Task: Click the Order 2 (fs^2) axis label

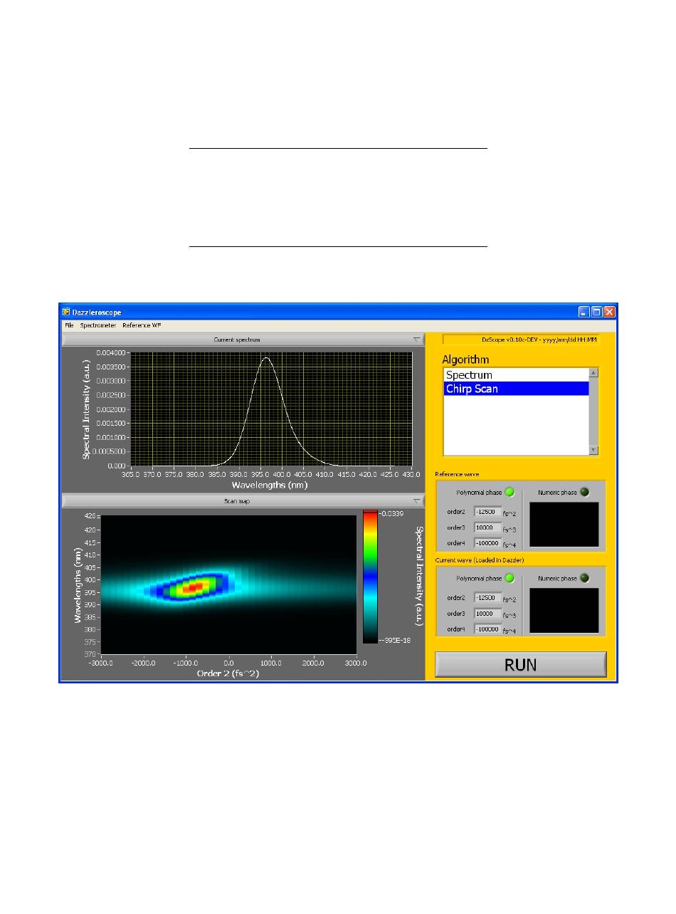Action: pyautogui.click(x=228, y=673)
